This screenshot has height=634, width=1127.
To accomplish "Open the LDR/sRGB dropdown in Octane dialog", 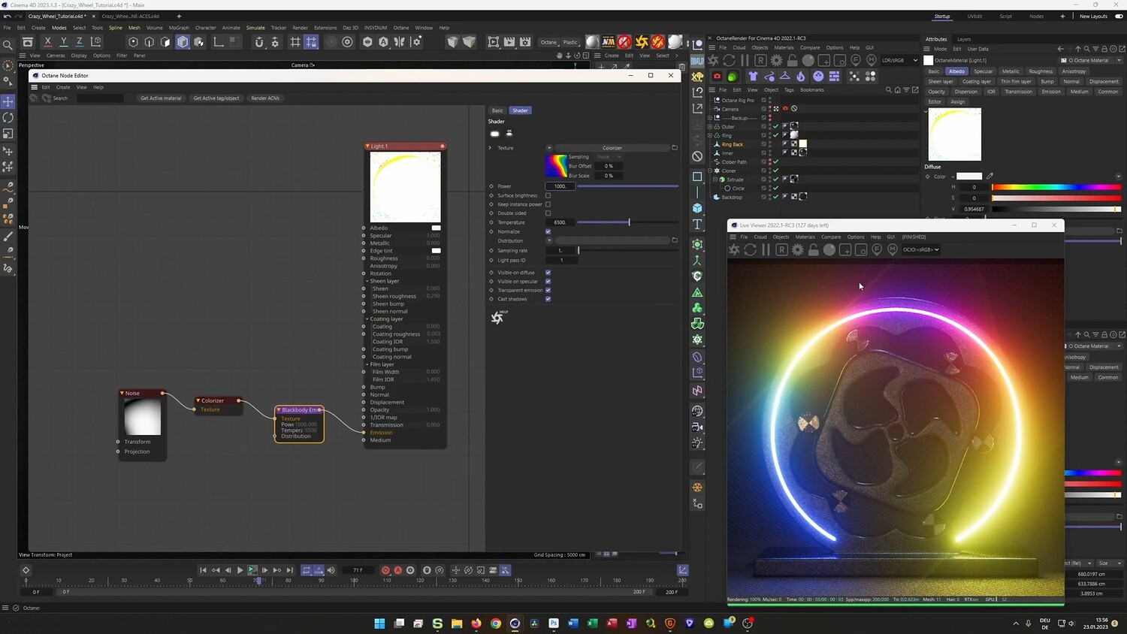I will 899,60.
